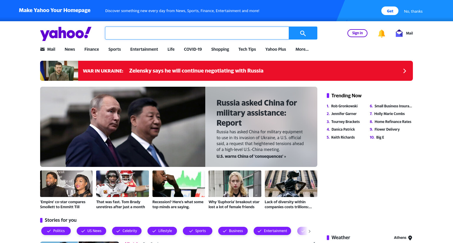Open Yahoo Plus in the navigation bar
This screenshot has height=243, width=453.
click(276, 49)
